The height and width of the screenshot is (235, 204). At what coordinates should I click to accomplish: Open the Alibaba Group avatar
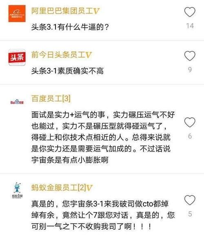pos(17,13)
